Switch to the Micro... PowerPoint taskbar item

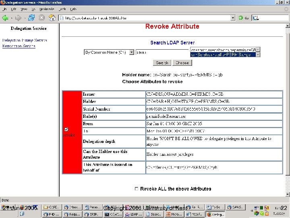[x=174, y=214]
